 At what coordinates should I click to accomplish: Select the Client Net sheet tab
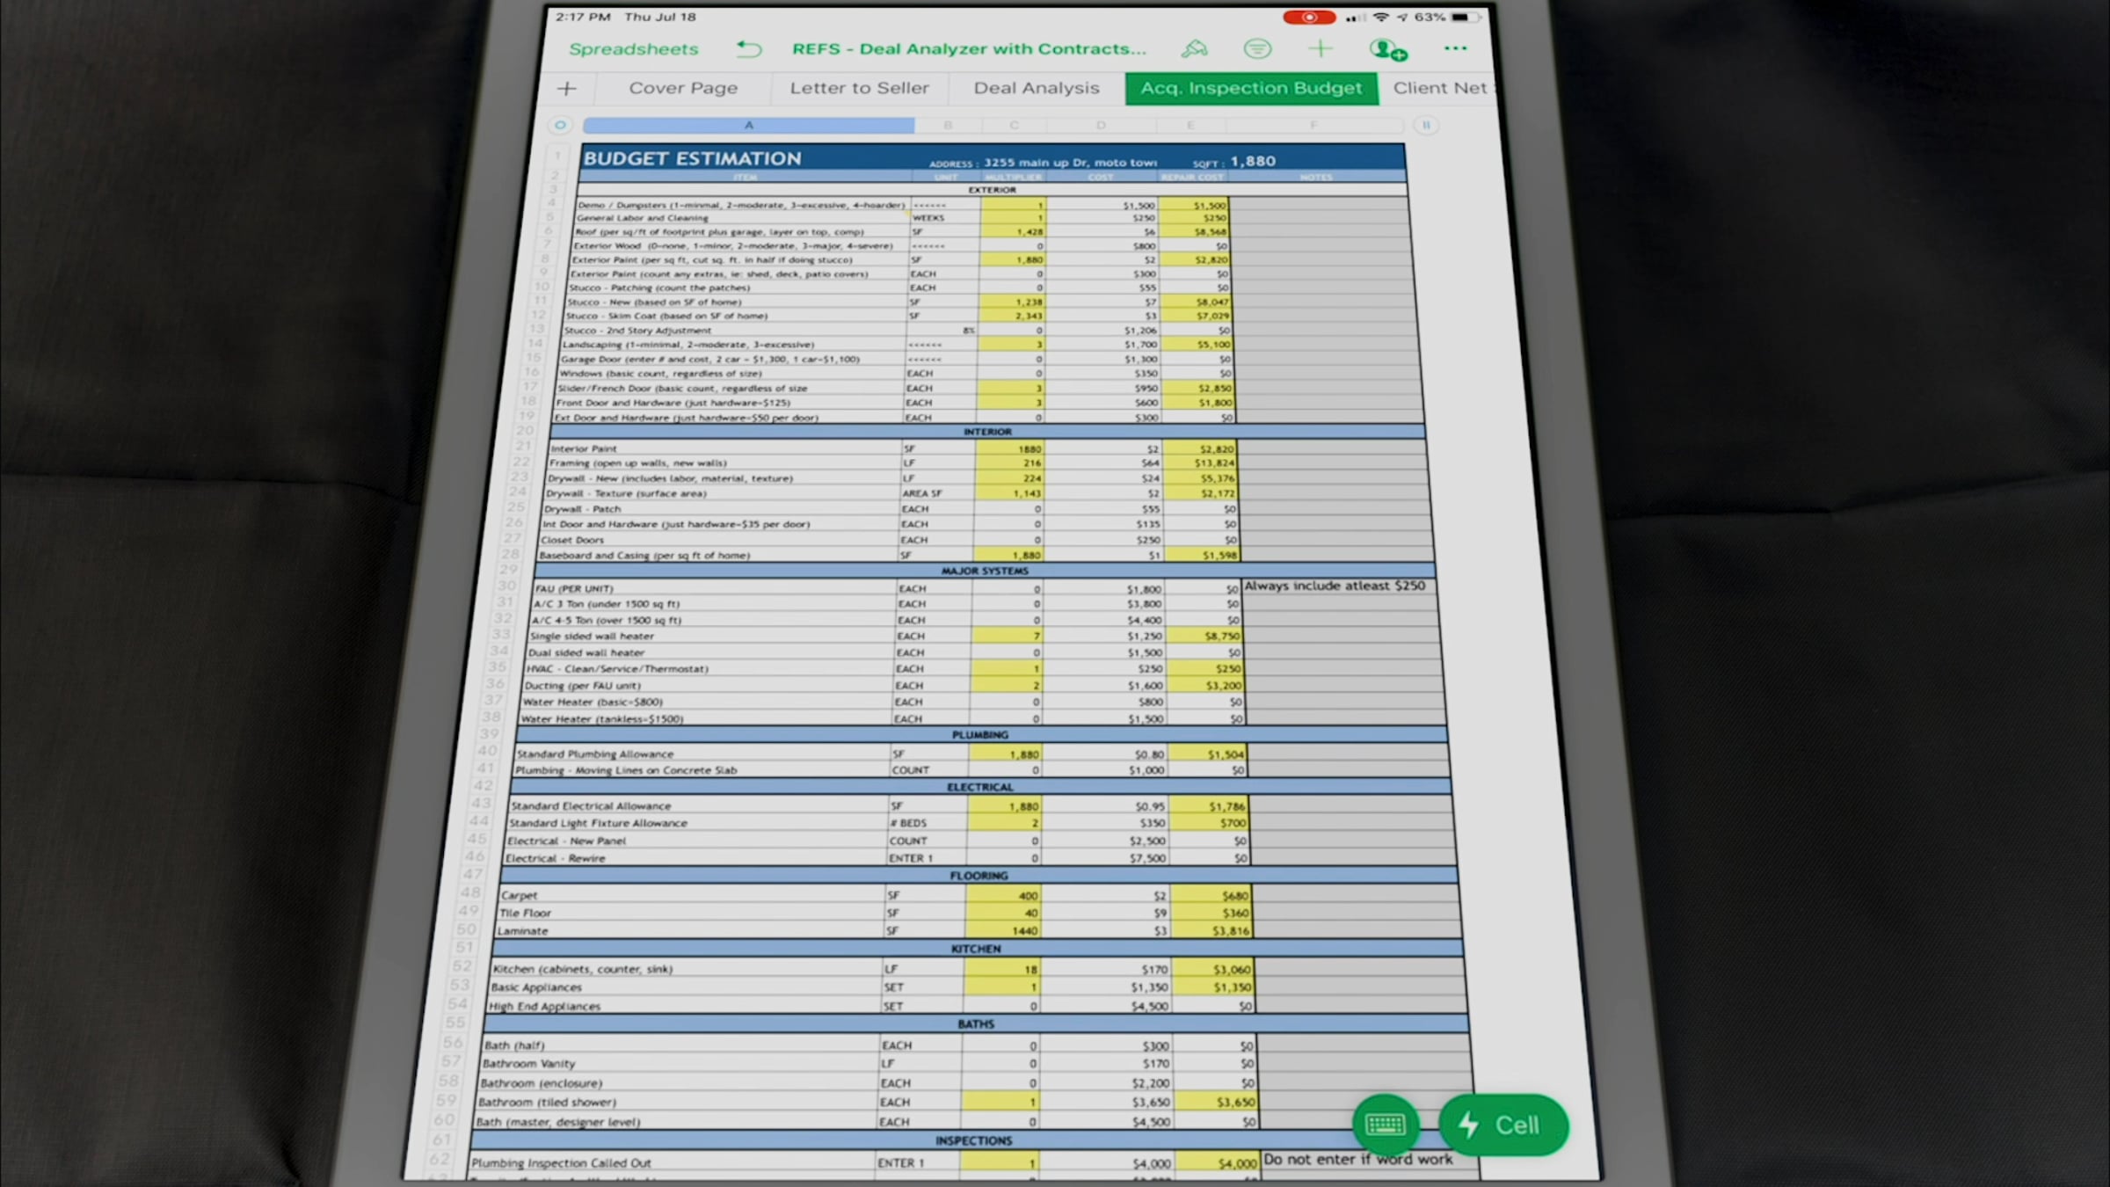point(1438,88)
